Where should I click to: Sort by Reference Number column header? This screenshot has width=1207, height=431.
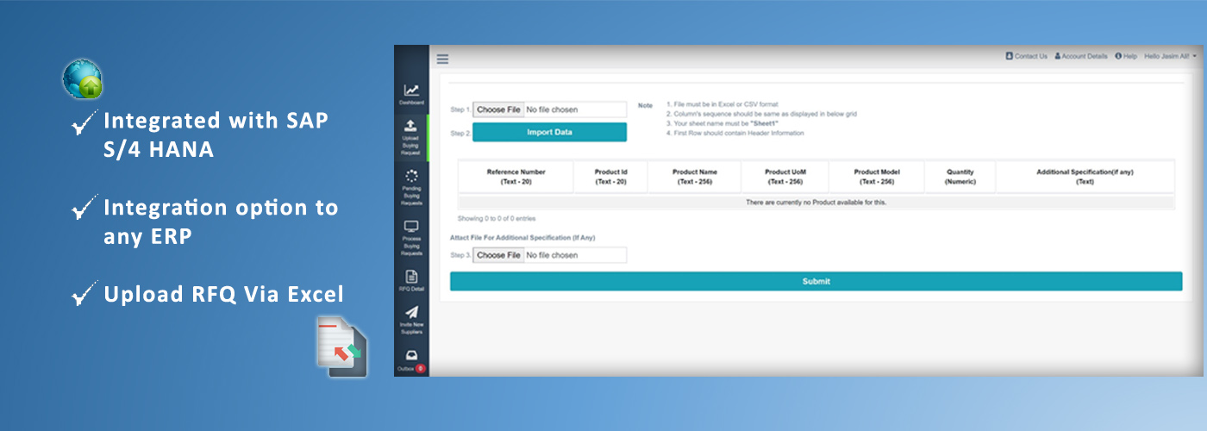(516, 177)
